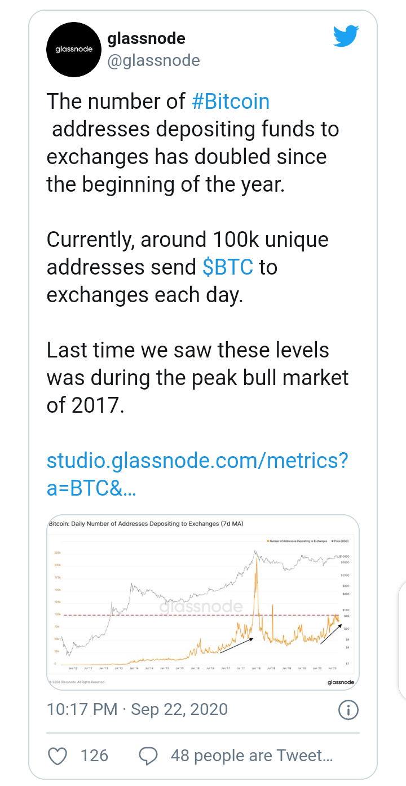
Task: View the 48 people are Tweeting conversation
Action: pyautogui.click(x=252, y=756)
